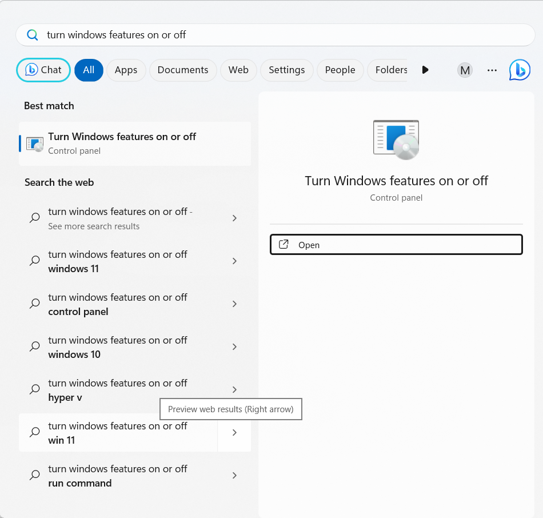
Task: Click preview pane title 'Turn Windows features on or off'
Action: (x=396, y=181)
